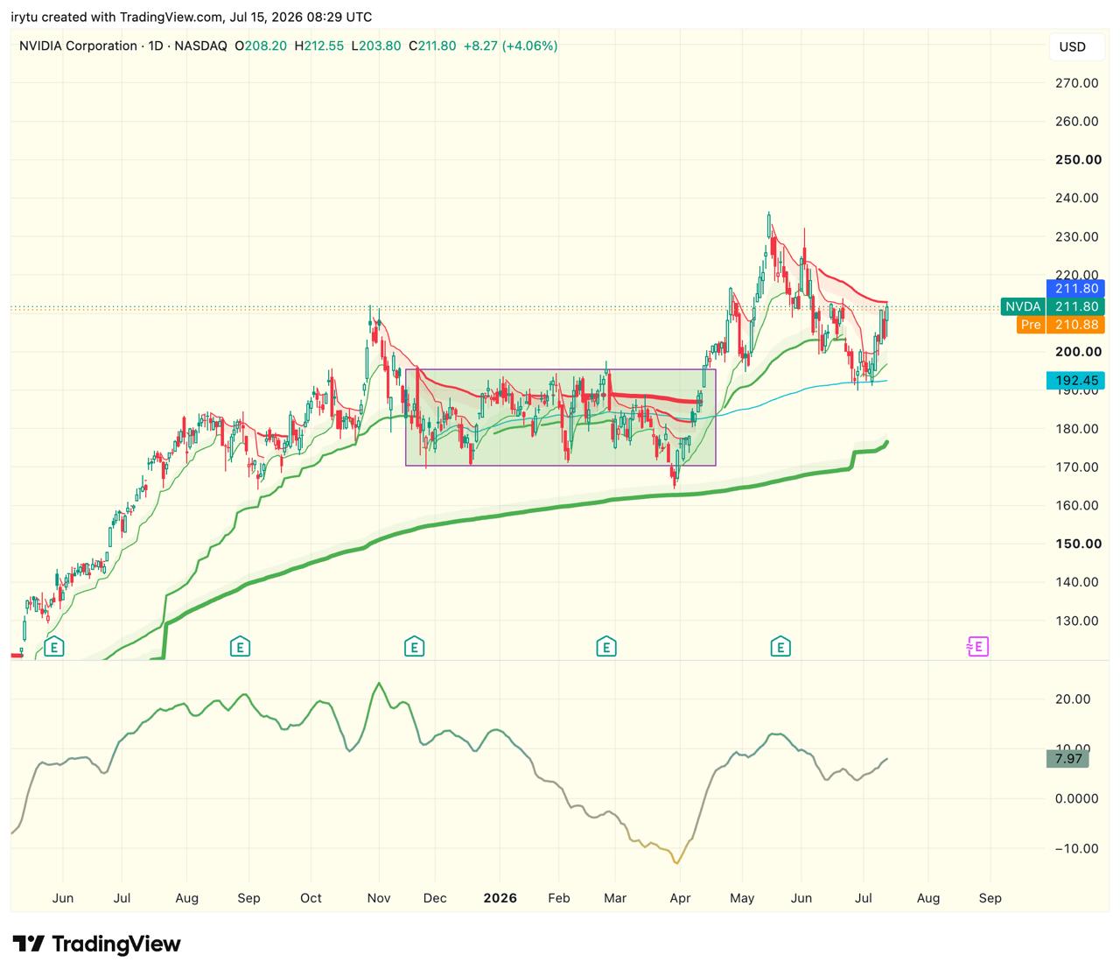This screenshot has height=976, width=1120.
Task: Click the purple consolidation rectangle drawing
Action: [560, 418]
